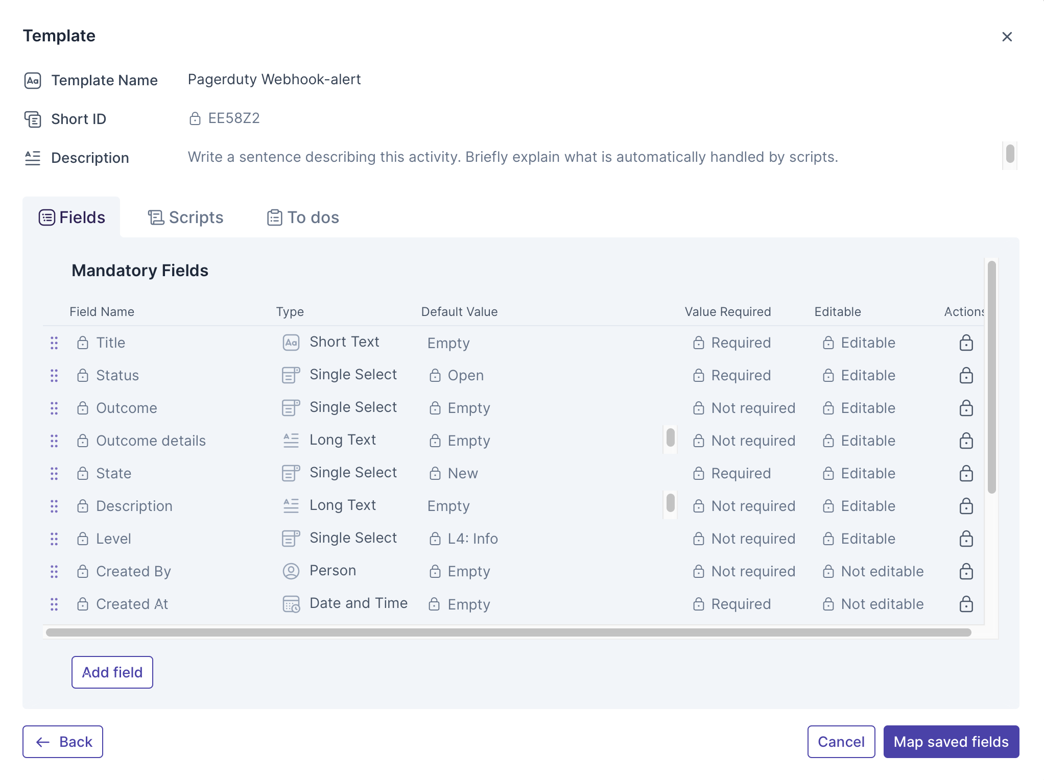Click the Add field button
Viewport: 1044px width, 780px height.
[x=112, y=672]
